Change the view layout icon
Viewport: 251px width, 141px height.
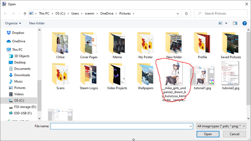tap(220, 23)
